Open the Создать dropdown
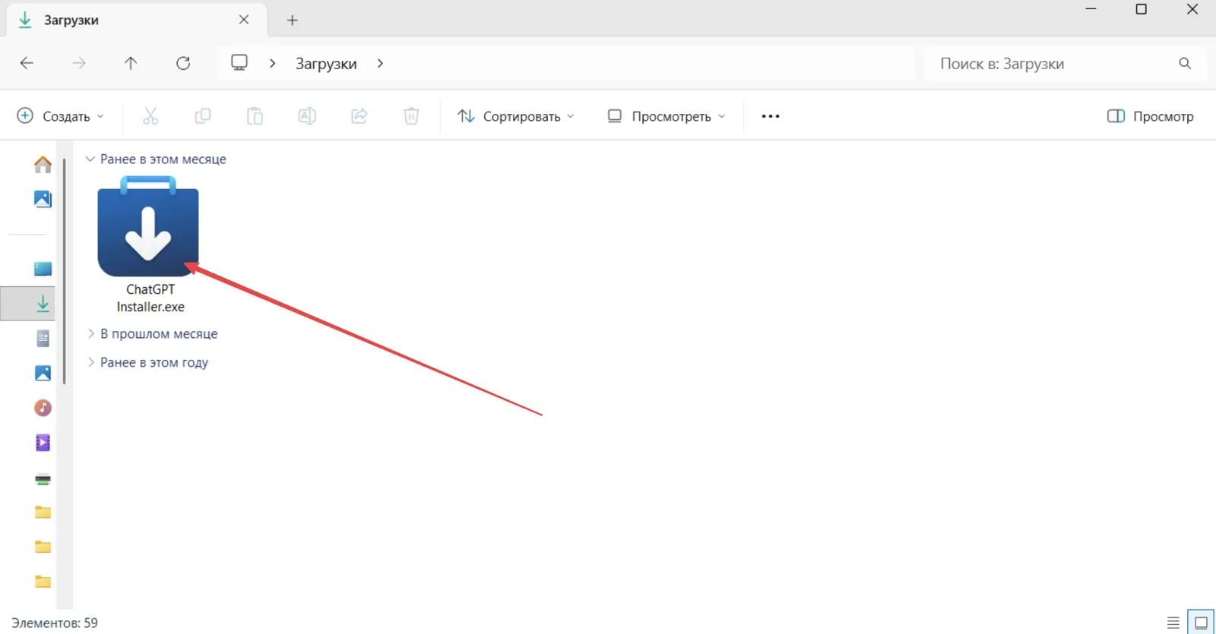Screen dimensions: 1216x634 (60, 116)
